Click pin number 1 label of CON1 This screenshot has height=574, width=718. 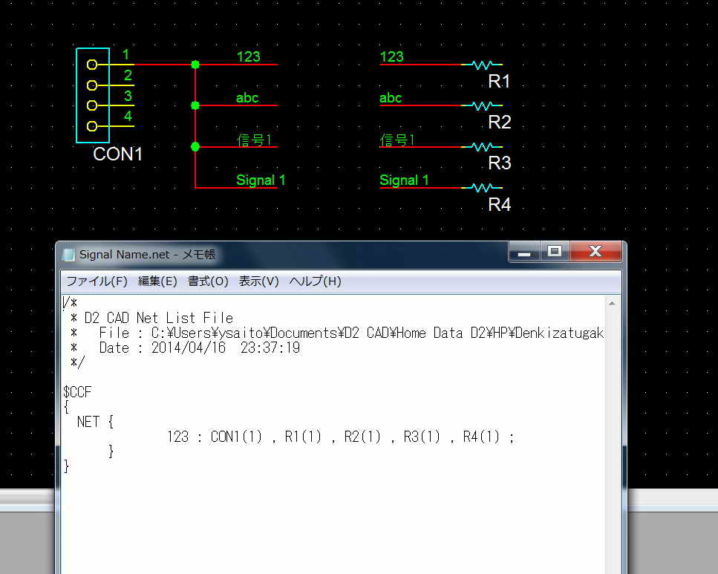coord(126,55)
